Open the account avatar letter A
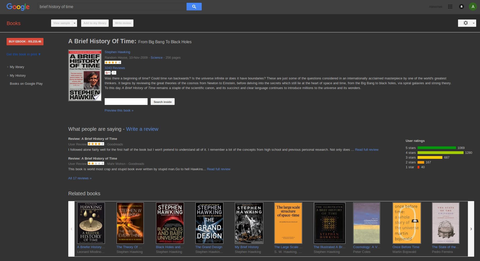 [x=473, y=7]
